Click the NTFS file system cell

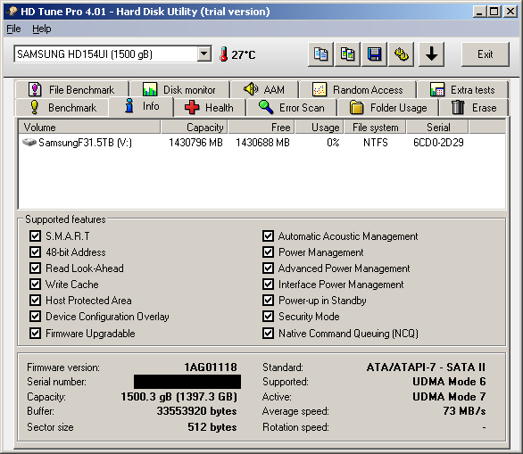click(x=376, y=143)
